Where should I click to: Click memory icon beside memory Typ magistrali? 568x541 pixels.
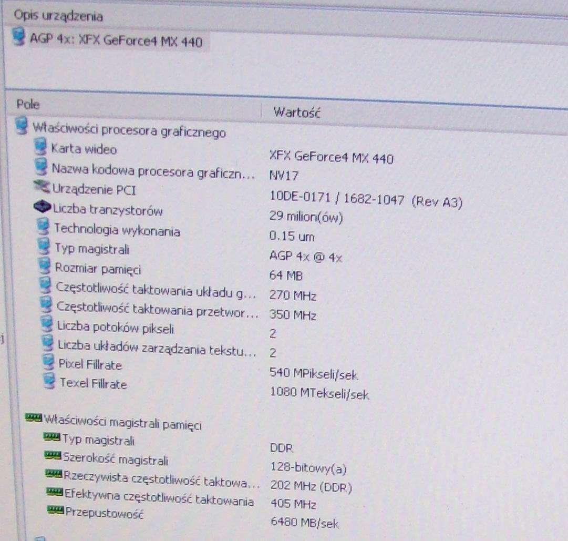51,437
